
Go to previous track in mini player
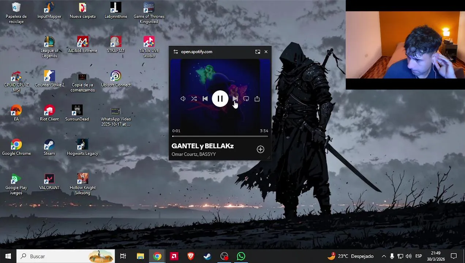[x=205, y=99]
